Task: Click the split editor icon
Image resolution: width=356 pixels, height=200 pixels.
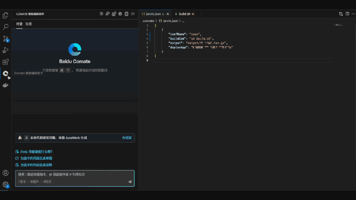Action: click(x=347, y=14)
